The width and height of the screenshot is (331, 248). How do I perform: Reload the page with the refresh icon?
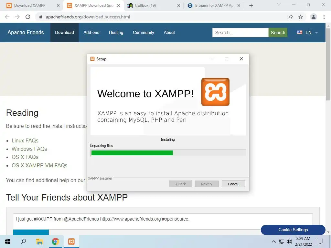(x=28, y=17)
